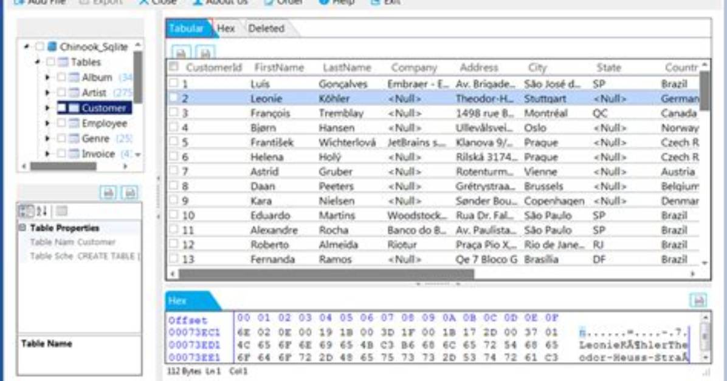Viewport: 727px width, 381px height.
Task: Sort by the Company column header
Action: (414, 67)
